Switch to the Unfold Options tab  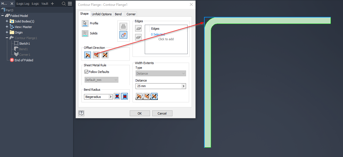coord(102,14)
